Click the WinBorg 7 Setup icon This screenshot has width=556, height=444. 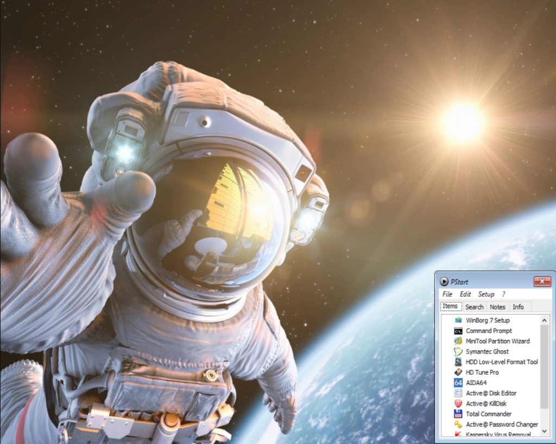coord(458,320)
